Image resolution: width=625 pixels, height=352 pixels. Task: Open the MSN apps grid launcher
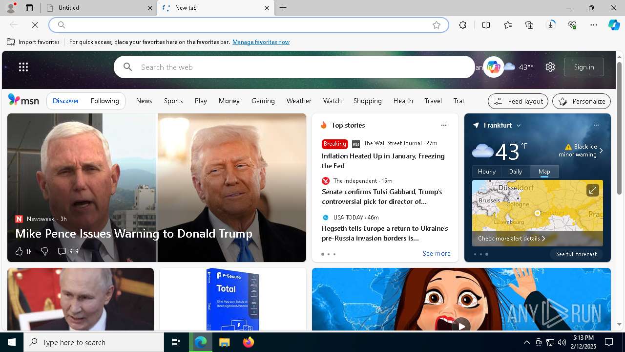coord(23,67)
